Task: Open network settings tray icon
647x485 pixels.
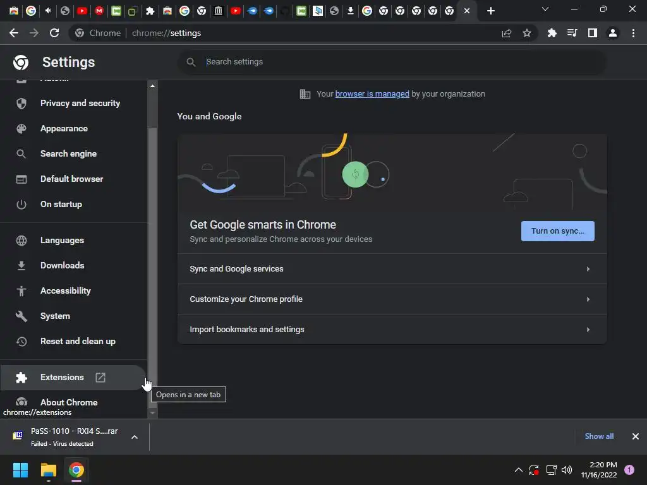Action: tap(551, 470)
